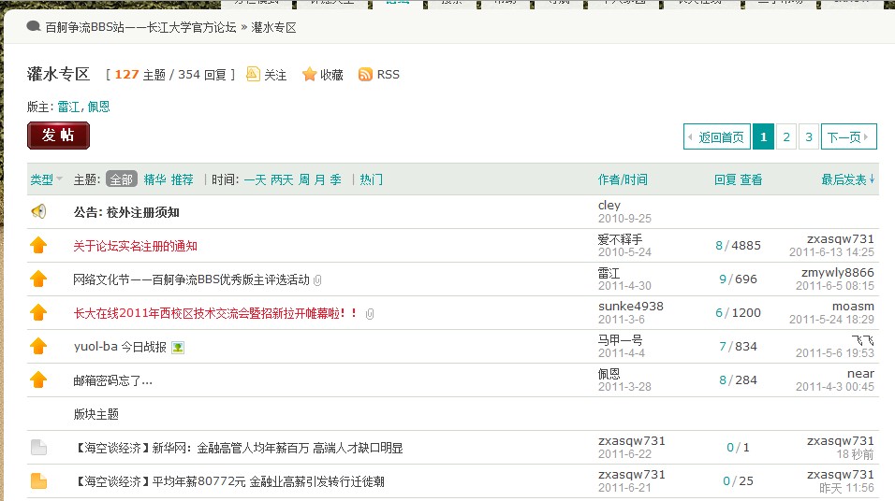
Task: Click the 收藏 star icon
Action: (x=309, y=74)
